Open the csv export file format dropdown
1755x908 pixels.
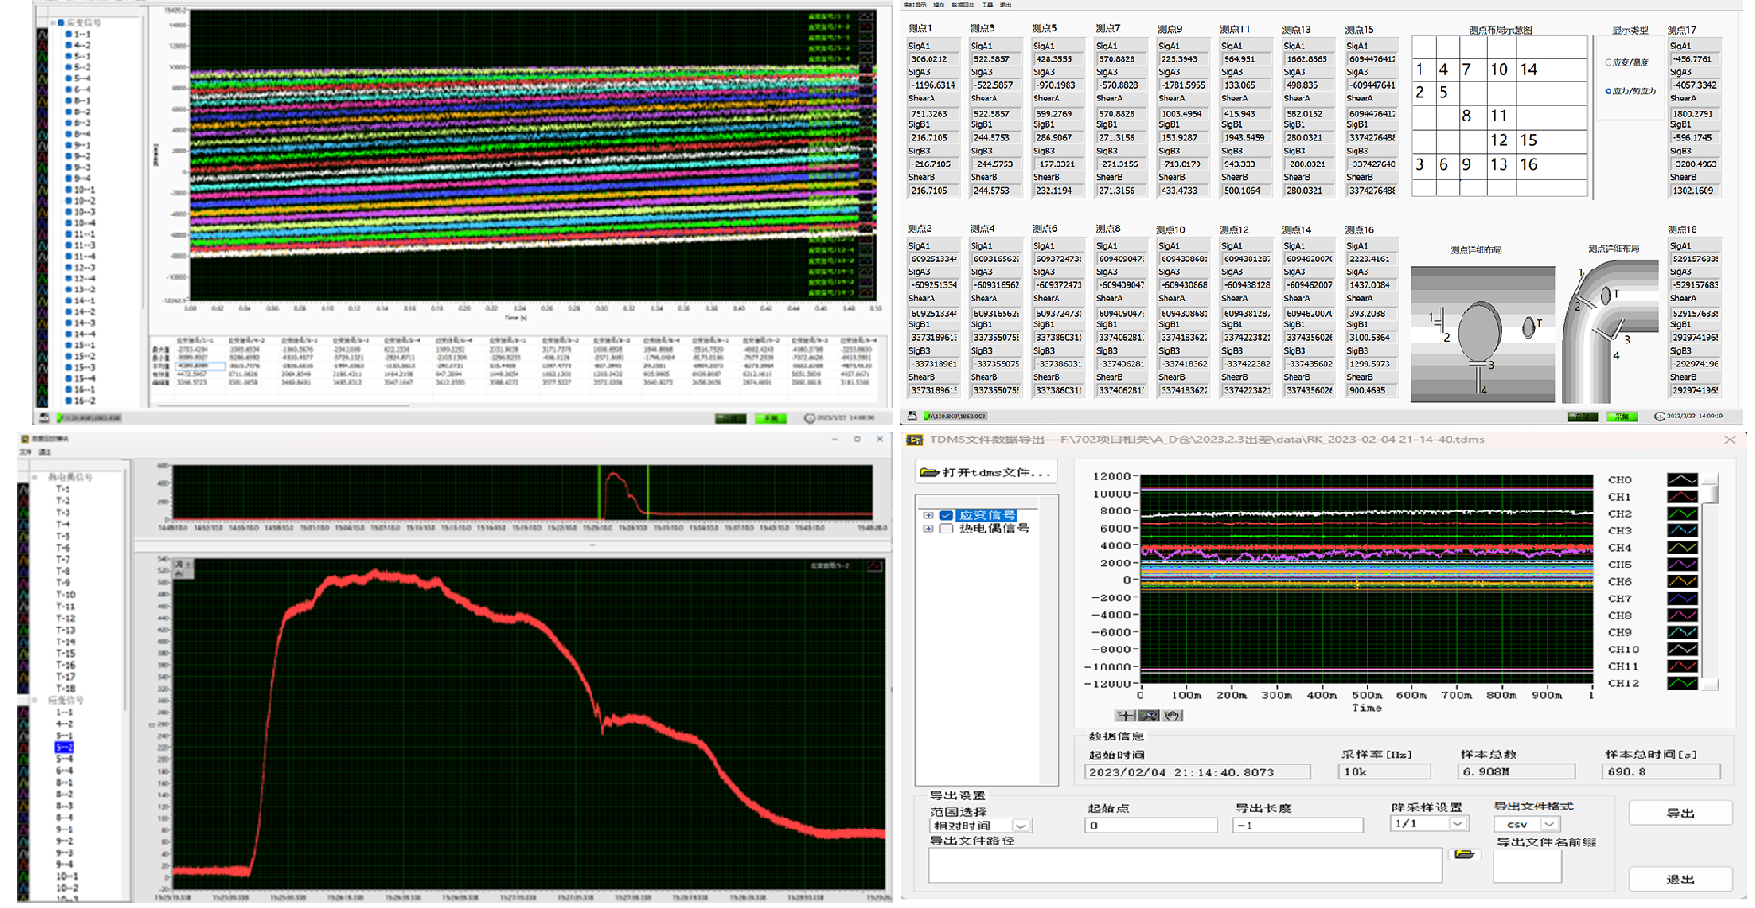pos(1548,824)
